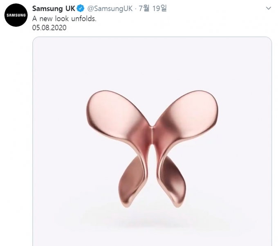Open the Samsung profile avatar

(16, 15)
